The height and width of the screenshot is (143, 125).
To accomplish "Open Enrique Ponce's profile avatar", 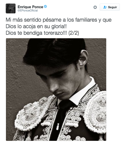I will 11,8.
